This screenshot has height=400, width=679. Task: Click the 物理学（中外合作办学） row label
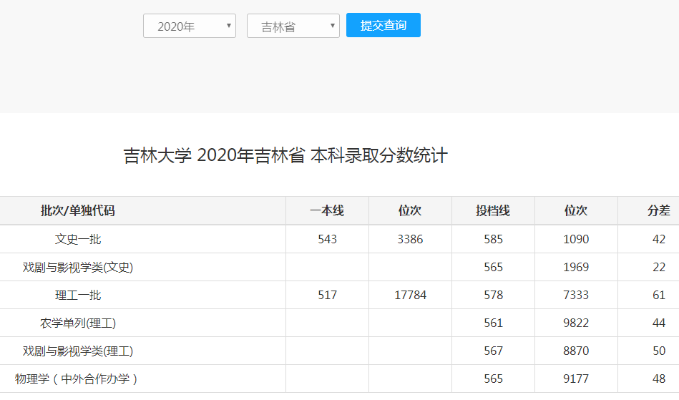pyautogui.click(x=77, y=379)
